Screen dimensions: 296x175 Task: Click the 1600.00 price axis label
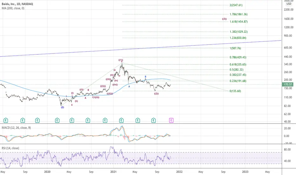(x=289, y=19)
